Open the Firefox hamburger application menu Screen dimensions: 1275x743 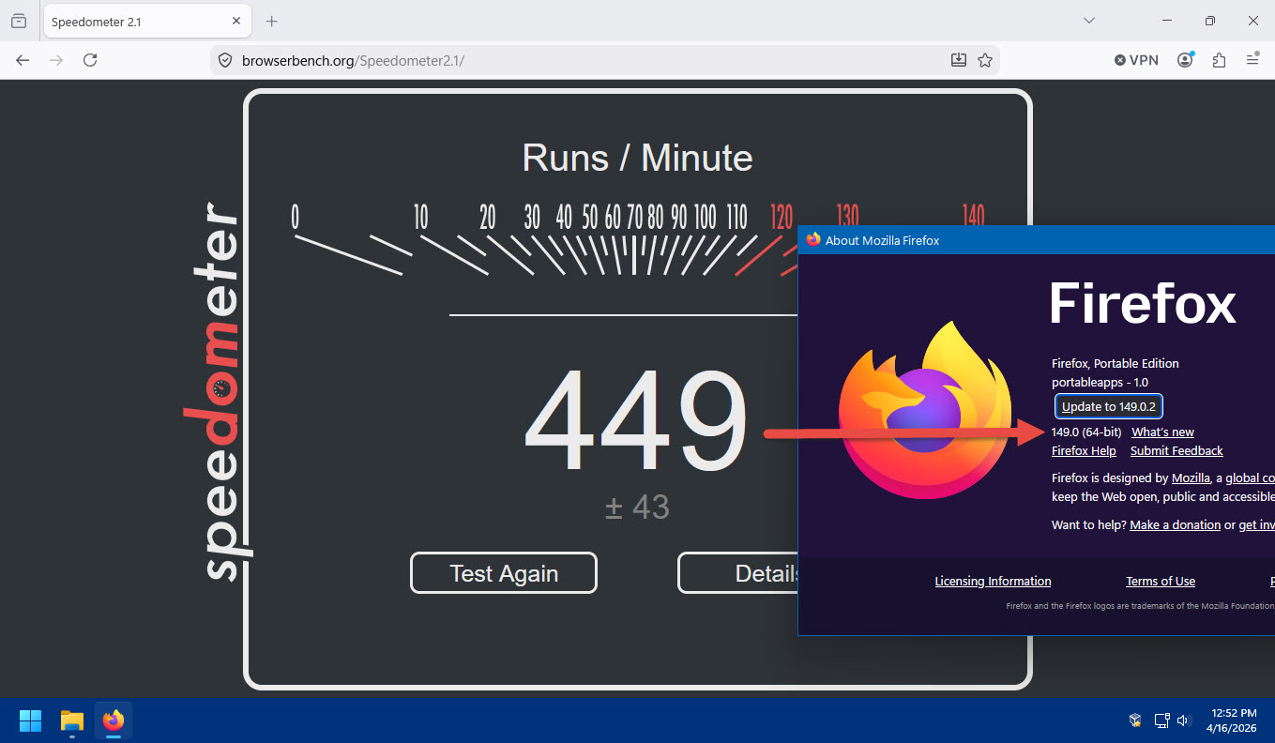(x=1252, y=60)
